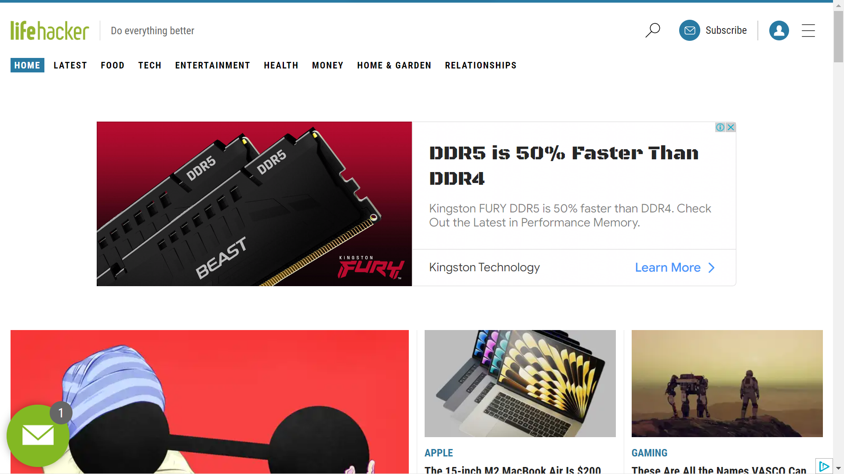Click Learn More in Kingston ad
This screenshot has height=474, width=844.
(668, 268)
